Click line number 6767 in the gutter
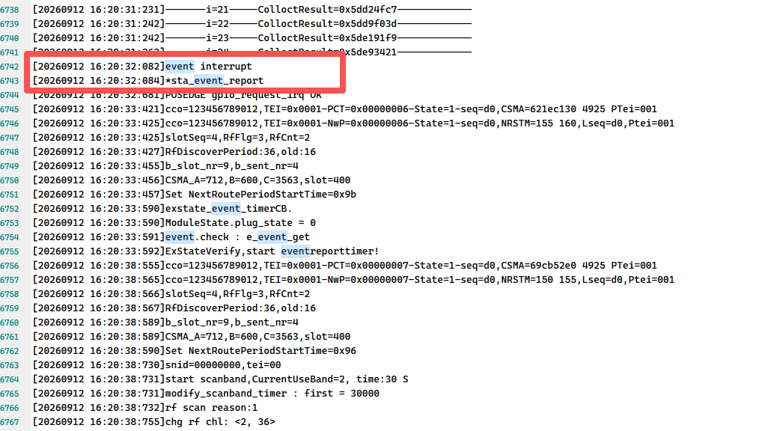This screenshot has width=765, height=431. [10, 422]
